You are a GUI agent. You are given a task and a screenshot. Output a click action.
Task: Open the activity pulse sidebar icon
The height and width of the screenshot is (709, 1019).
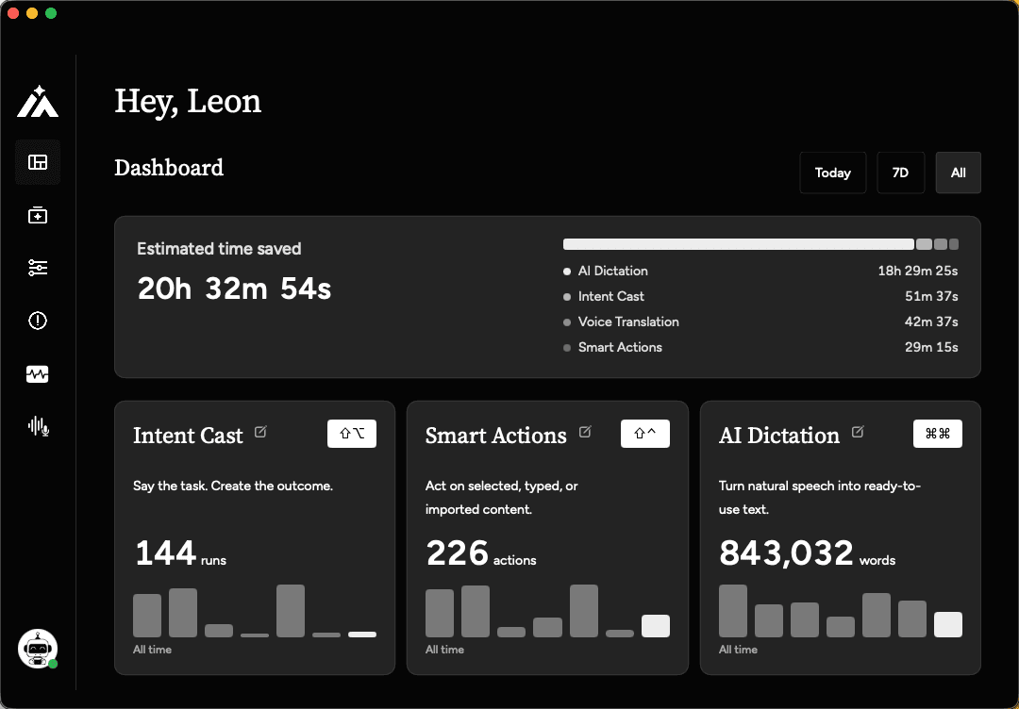tap(38, 374)
